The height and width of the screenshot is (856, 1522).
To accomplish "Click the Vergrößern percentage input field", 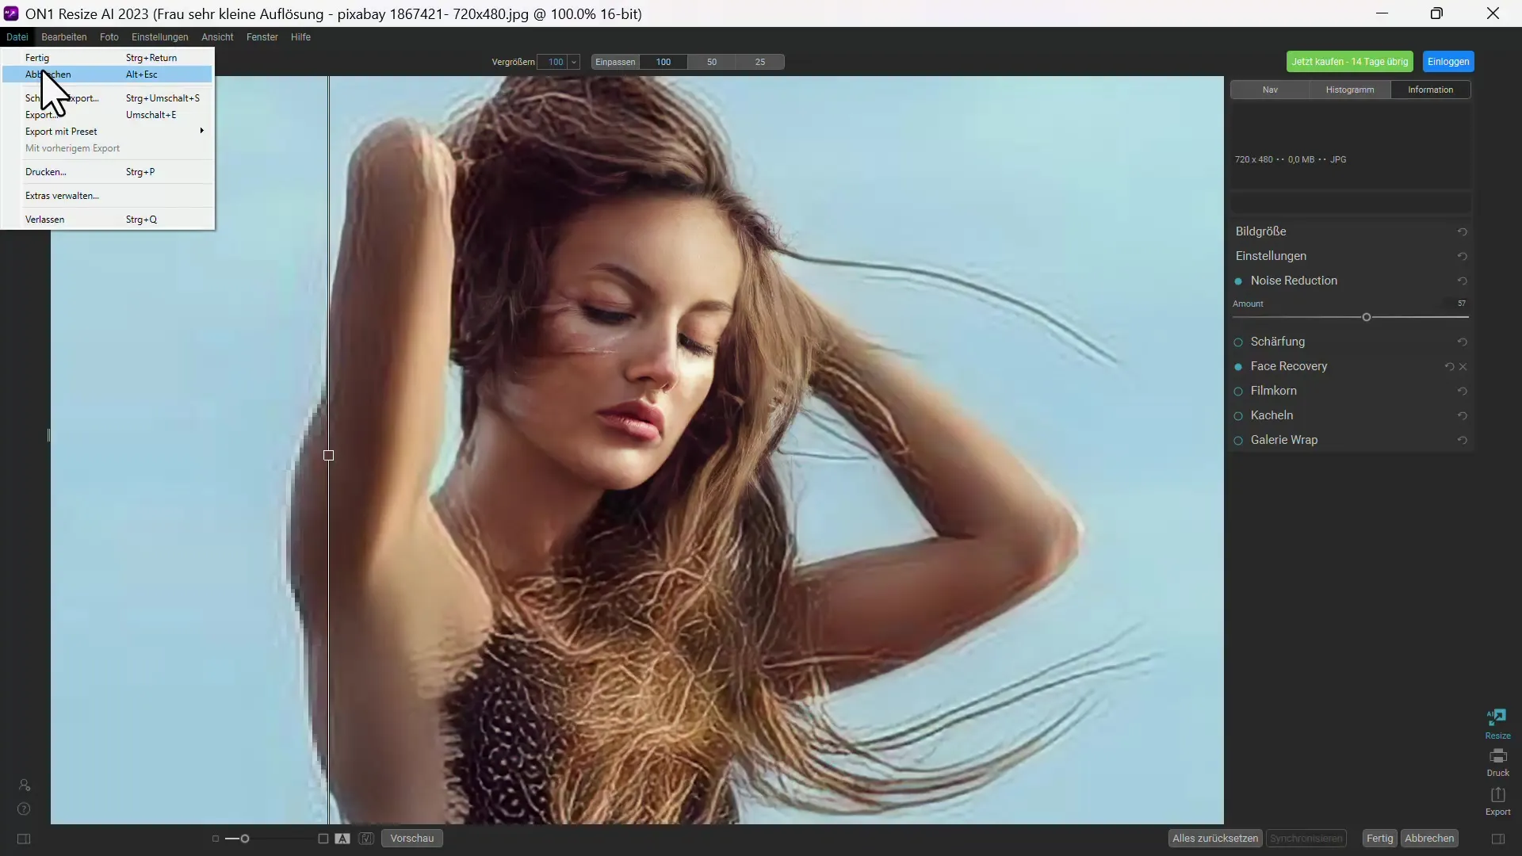I will 555,62.
